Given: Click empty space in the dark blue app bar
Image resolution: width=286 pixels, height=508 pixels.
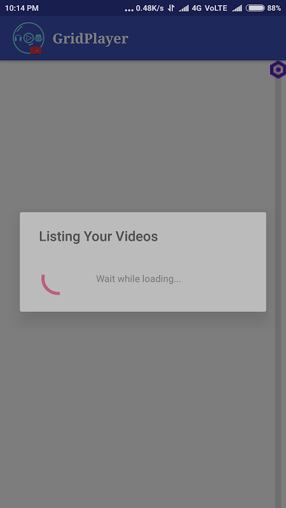Looking at the screenshot, I should pyautogui.click(x=201, y=38).
